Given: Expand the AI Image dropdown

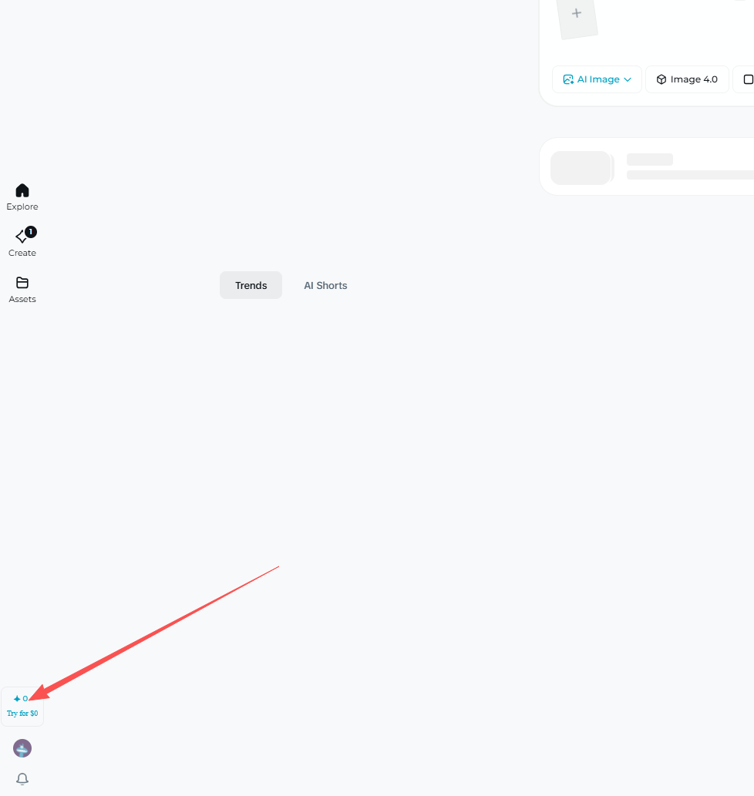Looking at the screenshot, I should pos(597,79).
